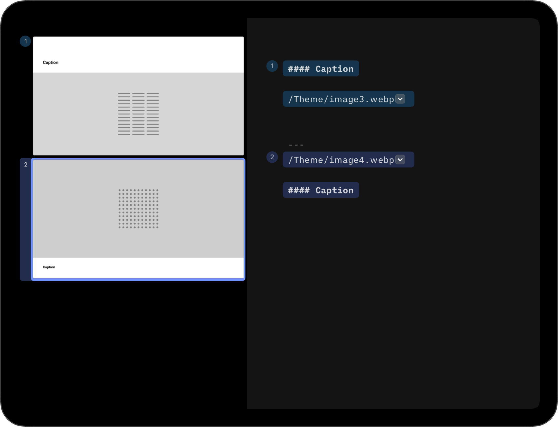Click the dot grid image on slide 2
This screenshot has width=558, height=427.
tap(138, 208)
